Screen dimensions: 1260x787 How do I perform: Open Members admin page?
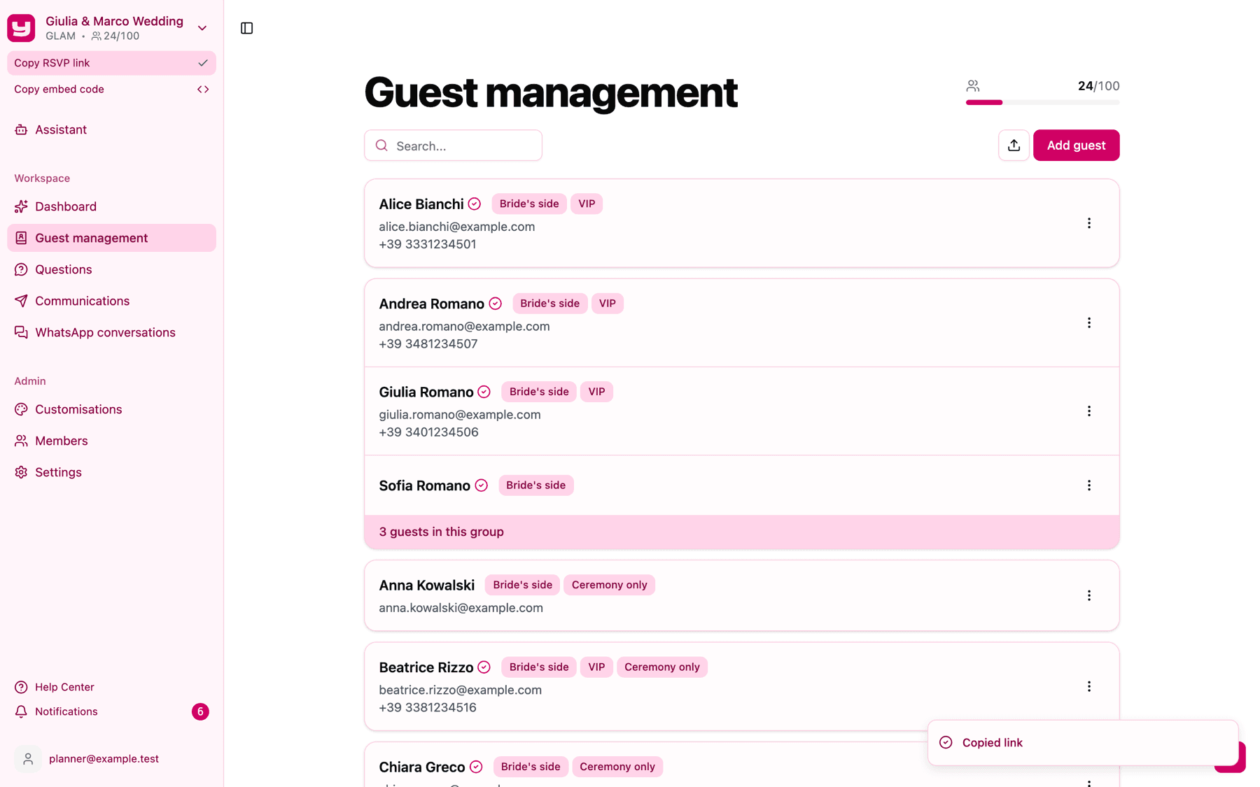(x=112, y=441)
